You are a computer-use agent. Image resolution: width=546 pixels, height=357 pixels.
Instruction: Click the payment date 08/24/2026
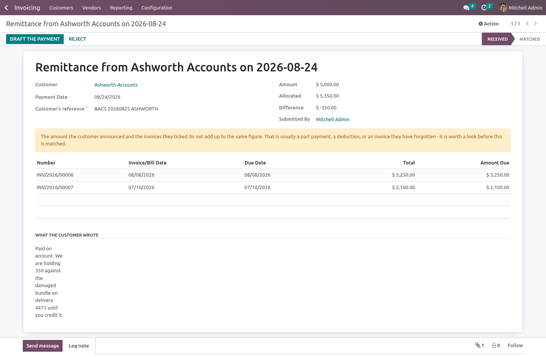[x=107, y=97]
